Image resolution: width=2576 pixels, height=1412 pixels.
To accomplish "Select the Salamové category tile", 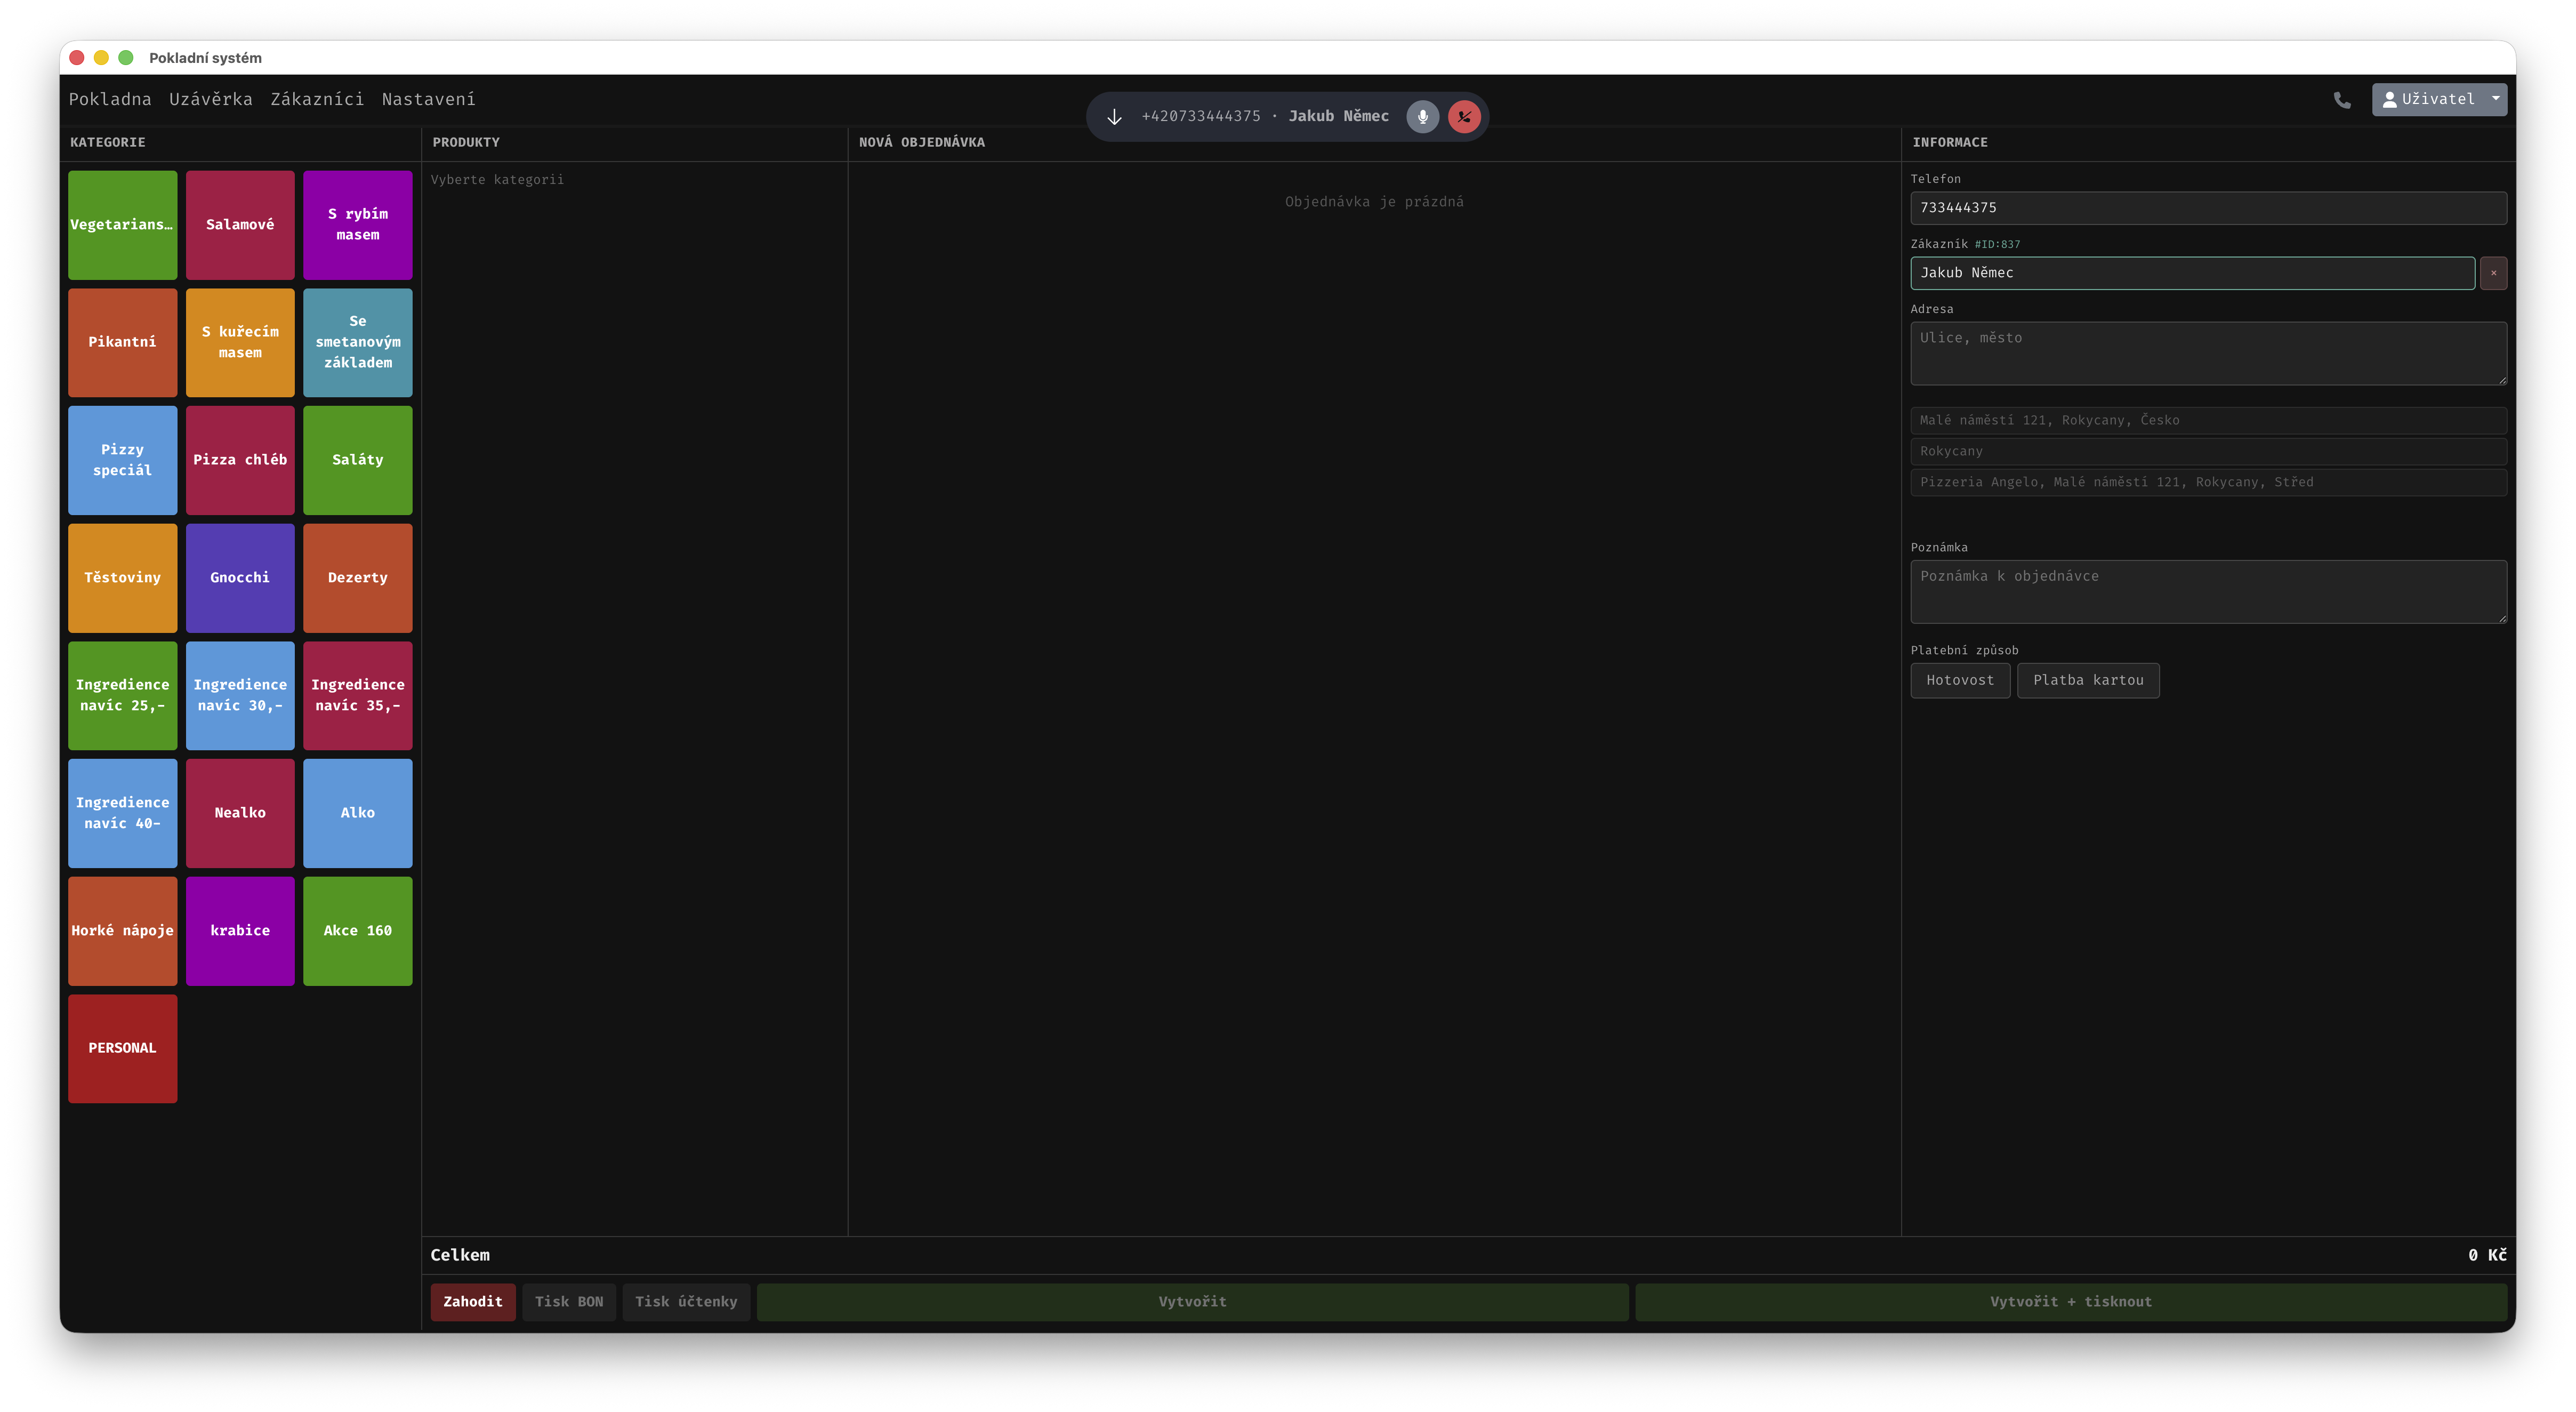I will pos(240,225).
